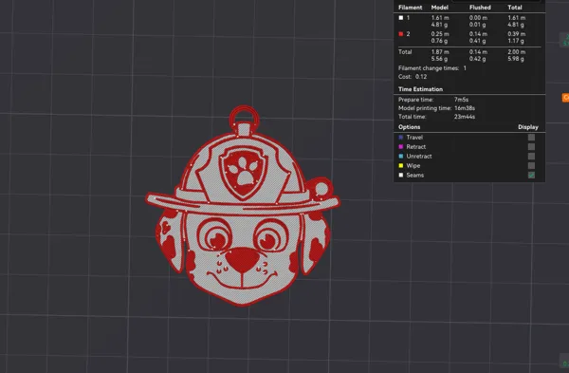Screen dimensions: 569x373
Task: Click the Total row total weight 5.98 g
Action: click(516, 59)
